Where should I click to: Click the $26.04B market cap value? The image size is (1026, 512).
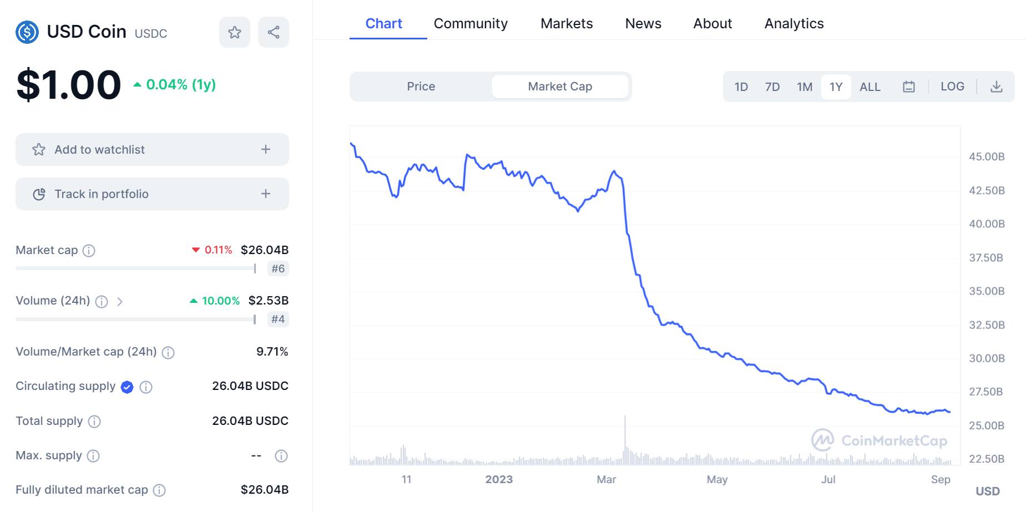pos(265,250)
